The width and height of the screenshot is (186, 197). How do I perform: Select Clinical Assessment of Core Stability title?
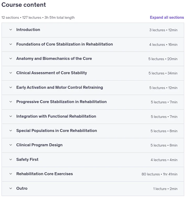pyautogui.click(x=52, y=73)
